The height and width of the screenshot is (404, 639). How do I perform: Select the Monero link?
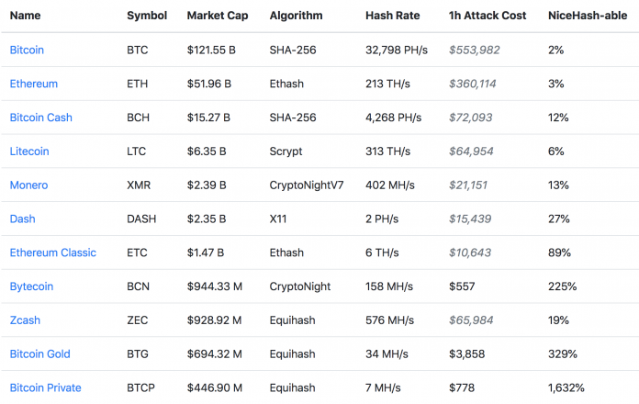(28, 185)
